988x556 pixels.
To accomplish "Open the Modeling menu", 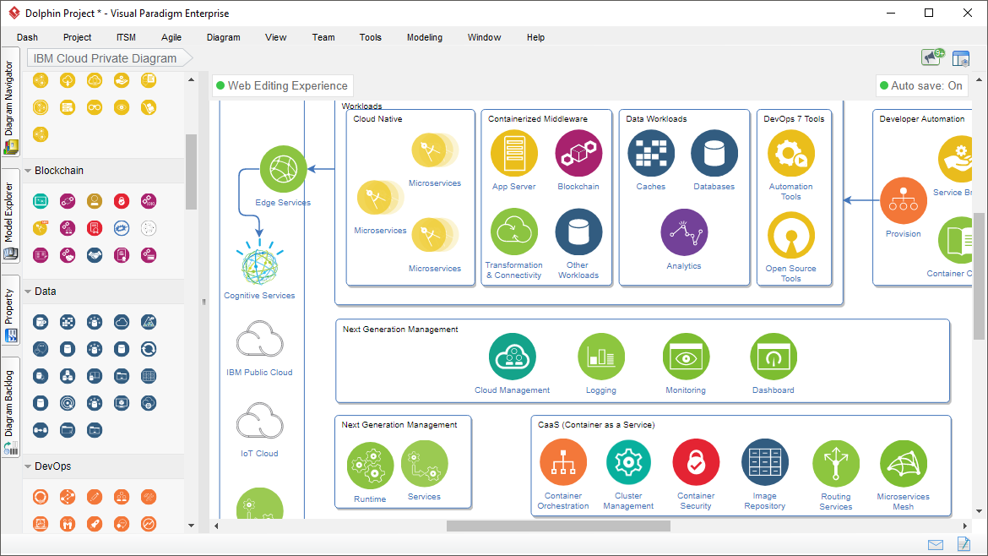I will click(425, 37).
